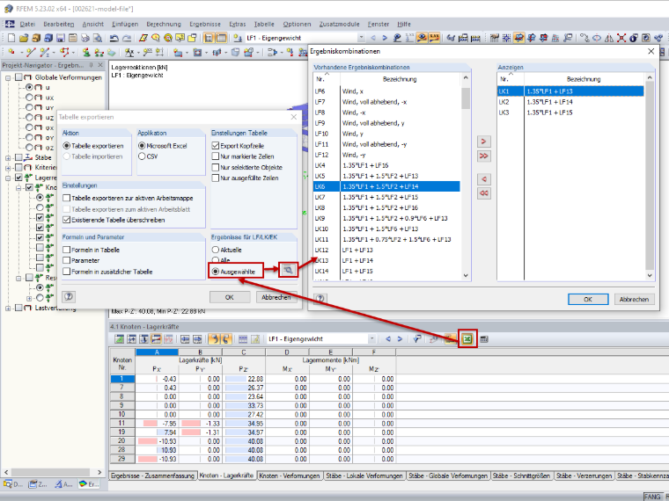Collapse the Lagerreaktionen tree node
This screenshot has width=669, height=501.
point(8,178)
